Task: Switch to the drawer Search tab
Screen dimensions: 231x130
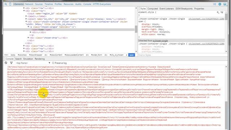Action: (18, 59)
